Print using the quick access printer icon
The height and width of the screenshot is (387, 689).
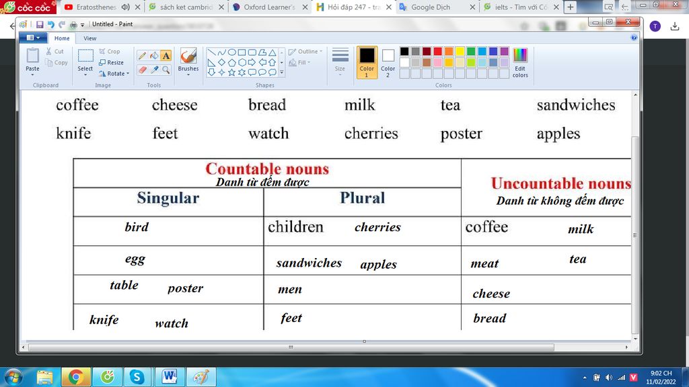click(x=73, y=25)
